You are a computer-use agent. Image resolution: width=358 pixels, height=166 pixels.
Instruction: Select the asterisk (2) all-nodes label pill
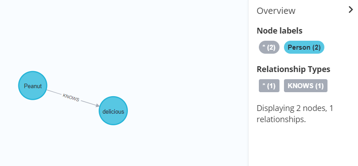point(269,47)
